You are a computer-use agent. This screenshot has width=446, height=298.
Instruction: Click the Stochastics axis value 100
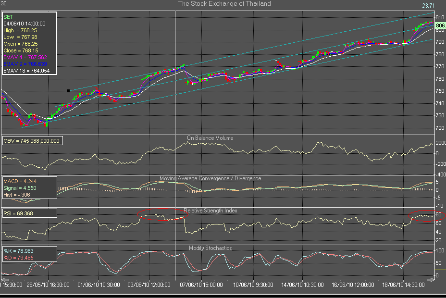coord(440,250)
